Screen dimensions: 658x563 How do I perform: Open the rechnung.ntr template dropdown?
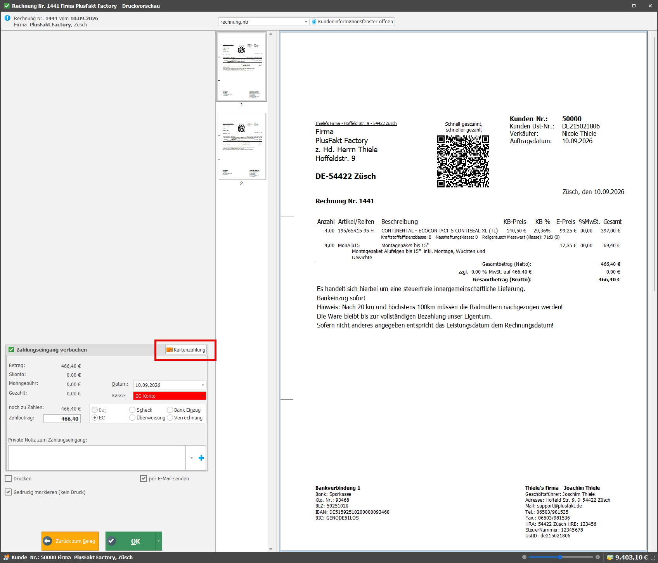(306, 22)
